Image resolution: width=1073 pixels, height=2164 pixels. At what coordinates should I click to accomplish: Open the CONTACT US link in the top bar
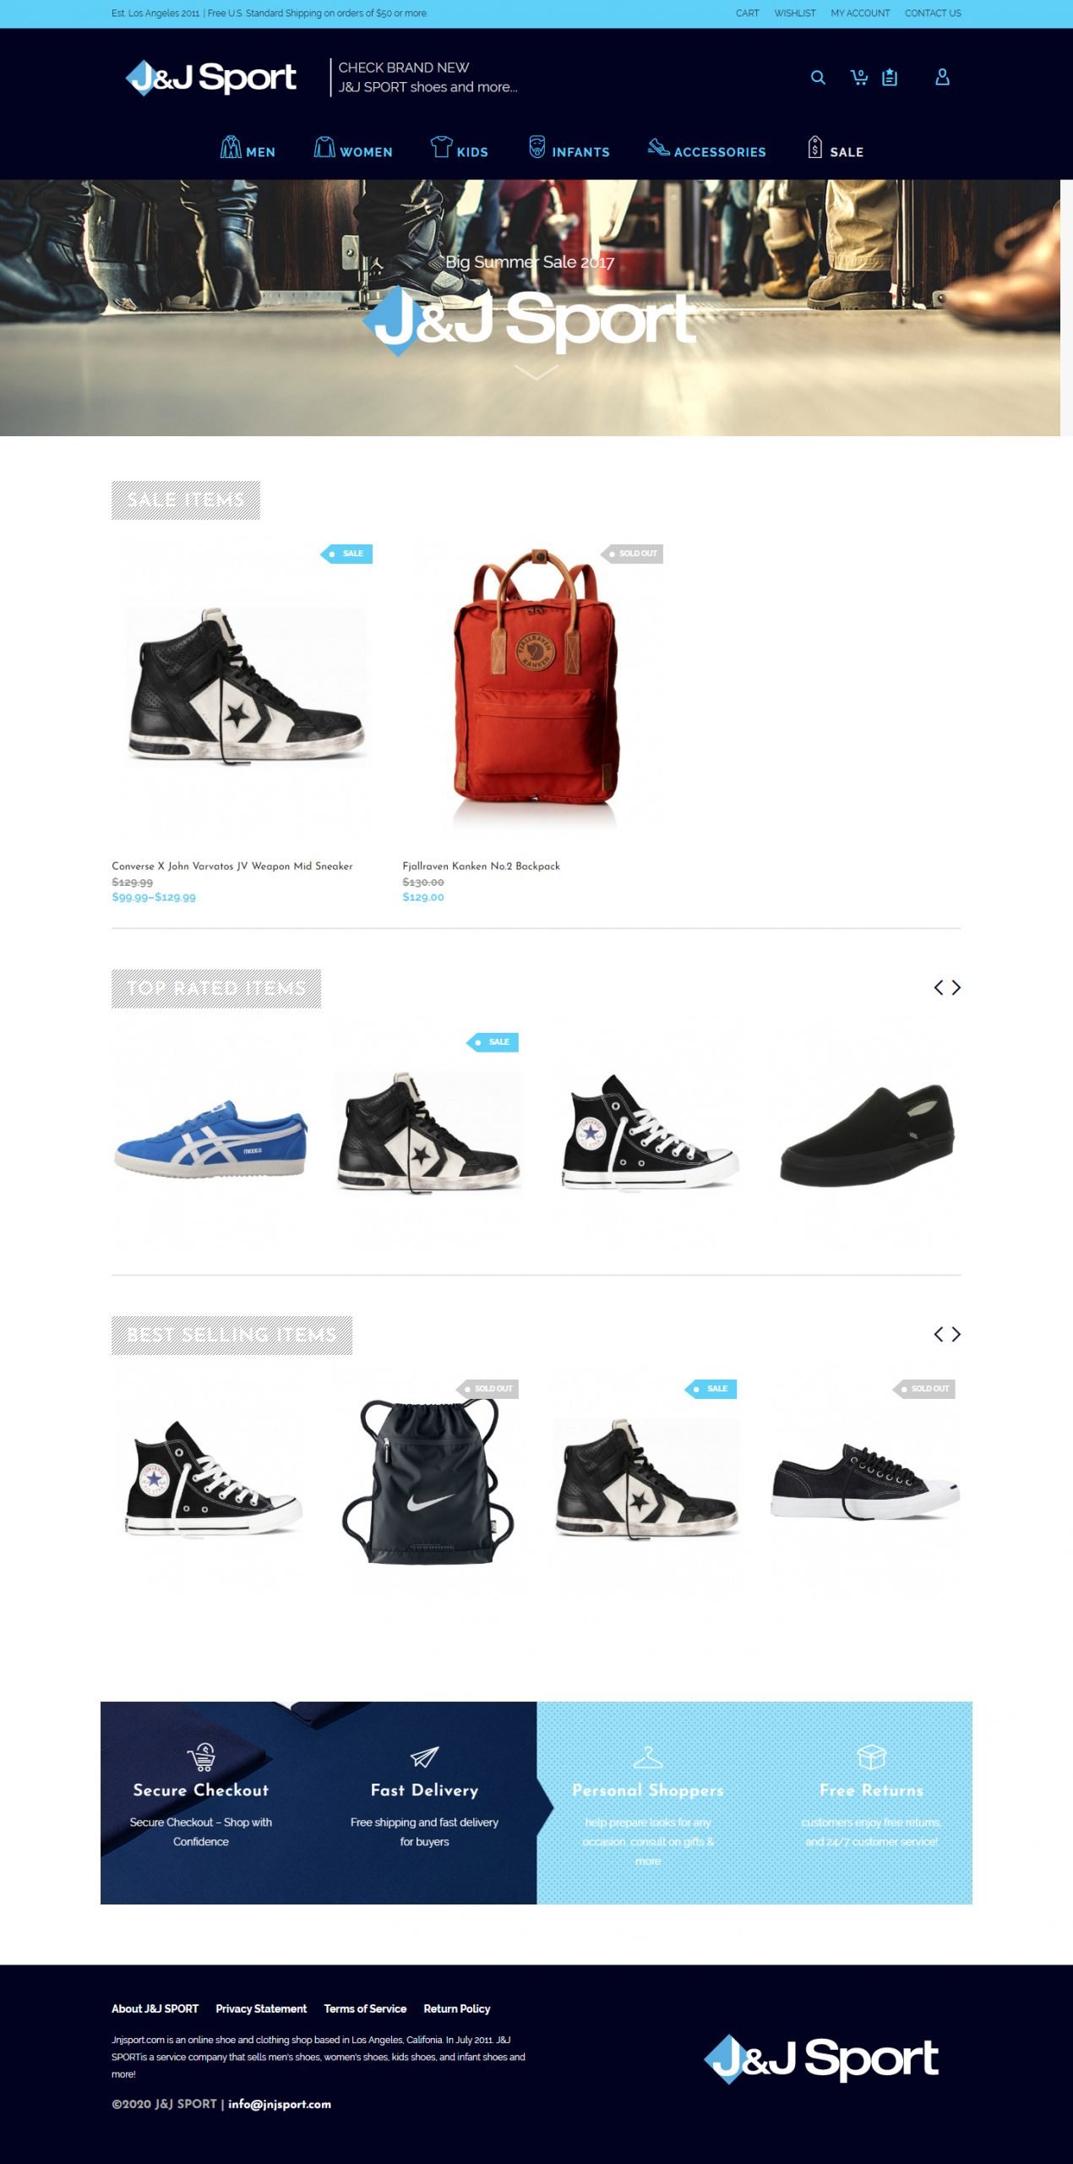pos(933,14)
